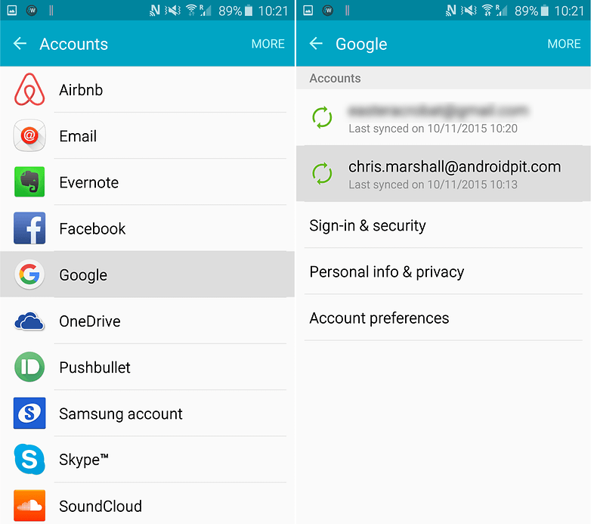Image resolution: width=591 pixels, height=524 pixels.
Task: Go back from the Google screen
Action: 316,44
